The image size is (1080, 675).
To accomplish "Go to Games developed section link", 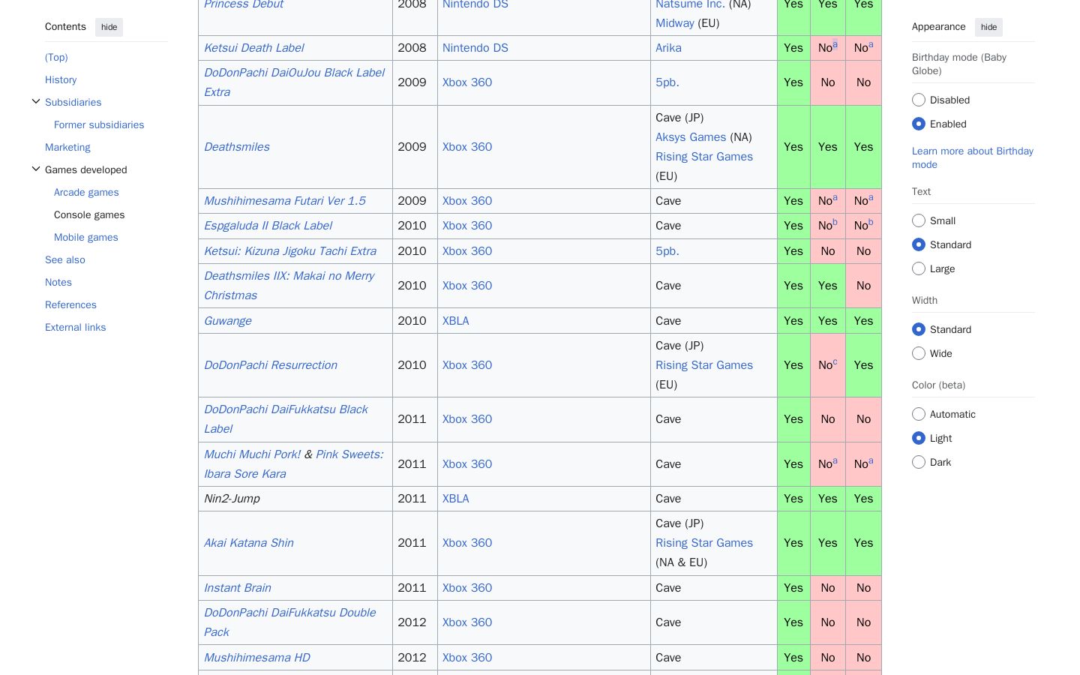I will (x=86, y=169).
